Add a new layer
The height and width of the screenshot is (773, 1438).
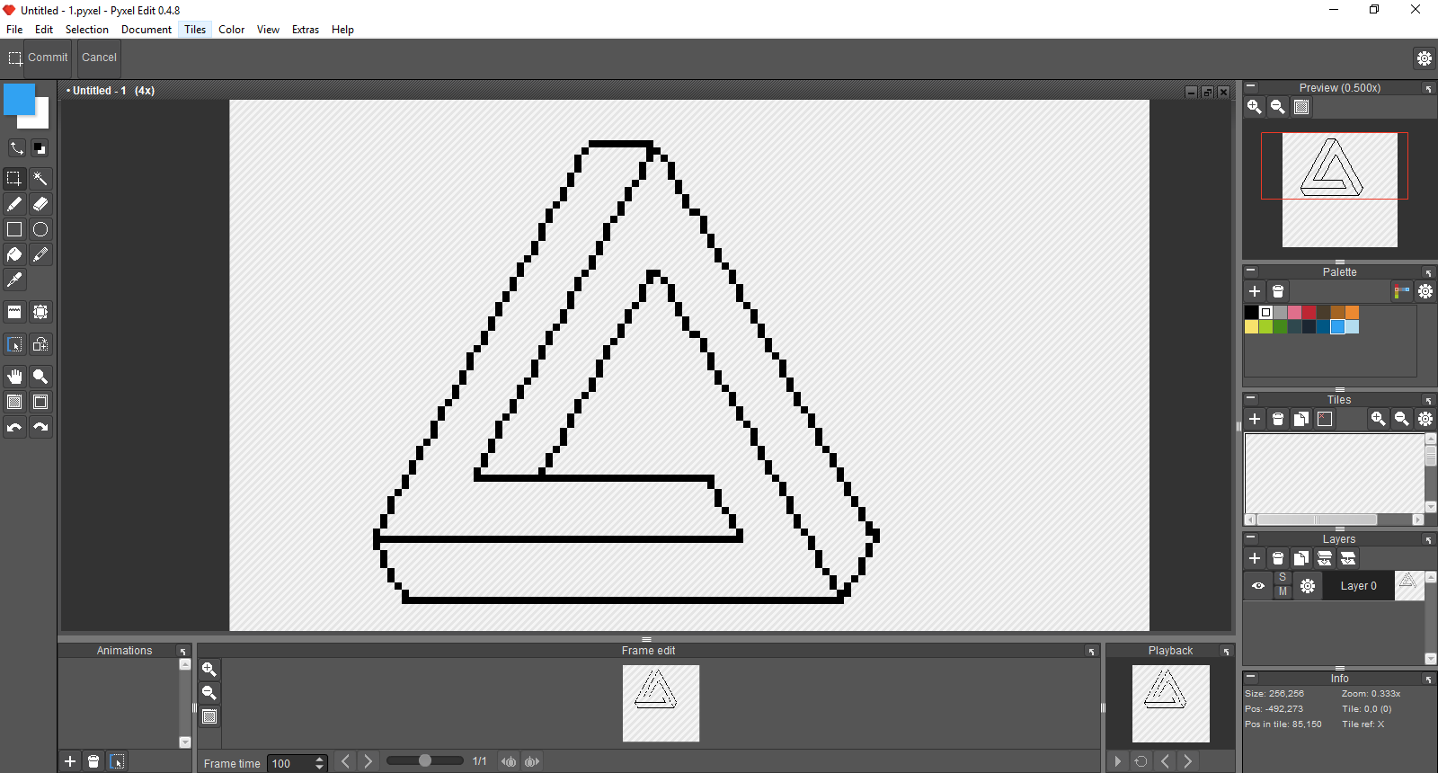click(1255, 558)
